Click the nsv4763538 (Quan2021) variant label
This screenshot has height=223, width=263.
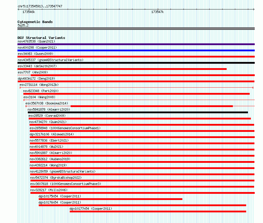point(36,41)
